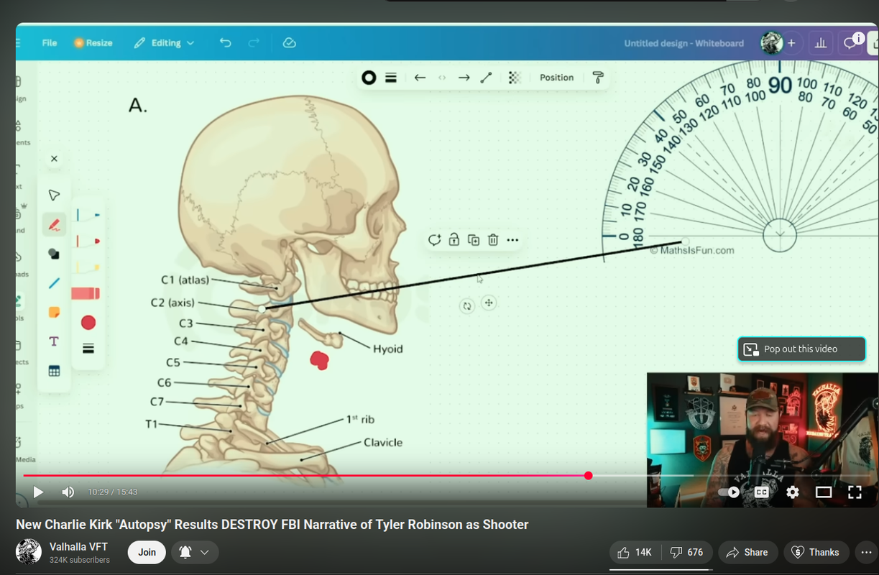The image size is (879, 575).
Task: Click the info badge icon
Action: 858,38
